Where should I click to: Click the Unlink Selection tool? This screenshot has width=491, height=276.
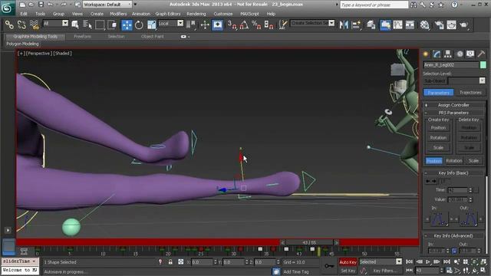click(21, 25)
